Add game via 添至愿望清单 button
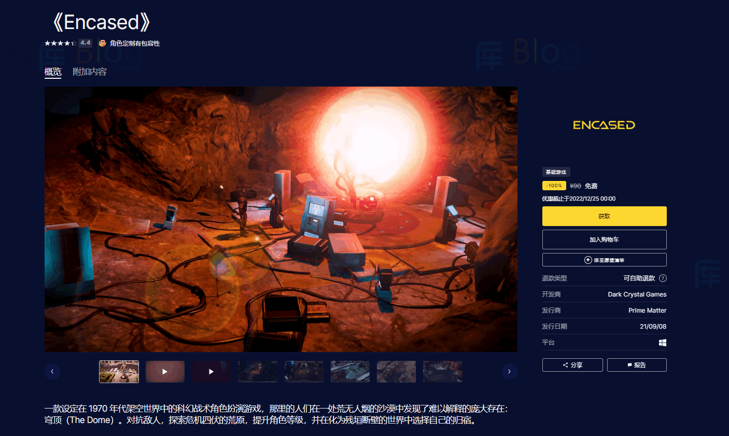 tap(604, 260)
